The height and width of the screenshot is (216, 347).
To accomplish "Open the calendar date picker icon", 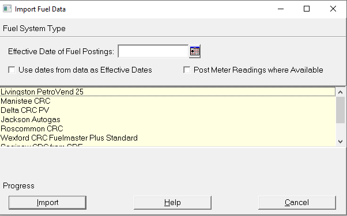I will (x=195, y=51).
